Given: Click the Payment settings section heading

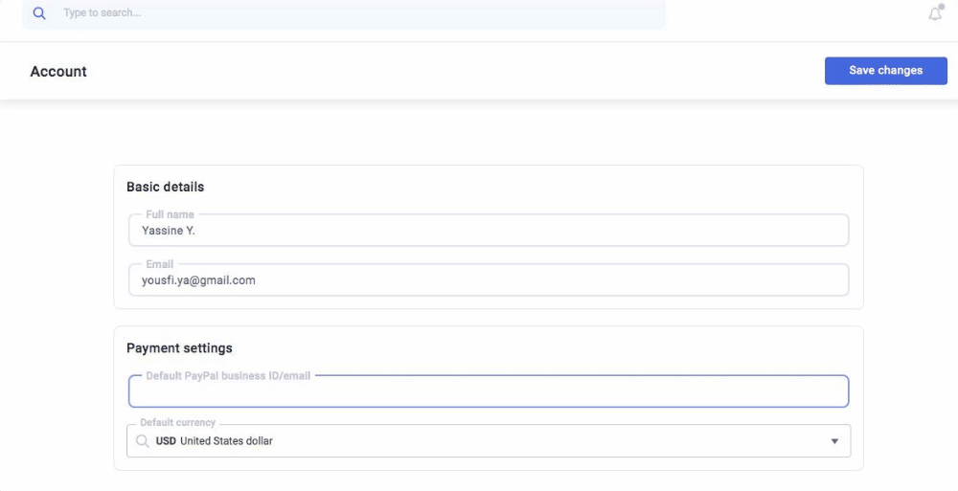Looking at the screenshot, I should [x=179, y=347].
